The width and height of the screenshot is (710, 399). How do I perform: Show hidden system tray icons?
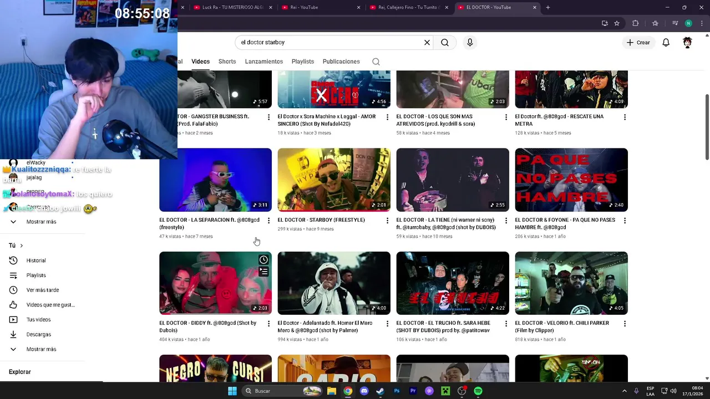(625, 391)
